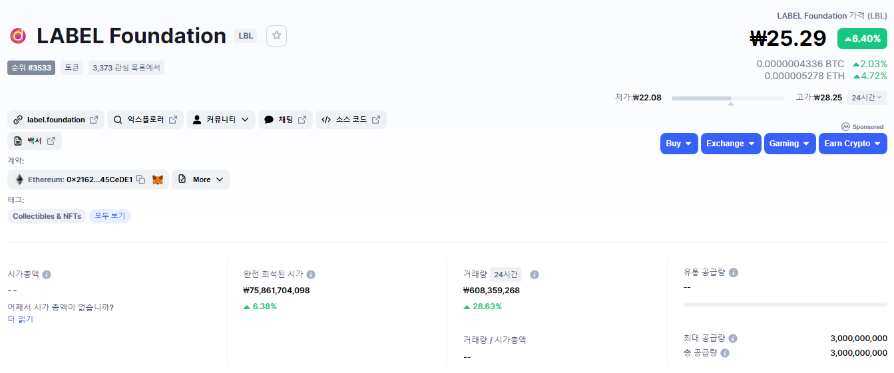894x373 pixels.
Task: Open info icon next to 총 공급량
Action: click(725, 353)
